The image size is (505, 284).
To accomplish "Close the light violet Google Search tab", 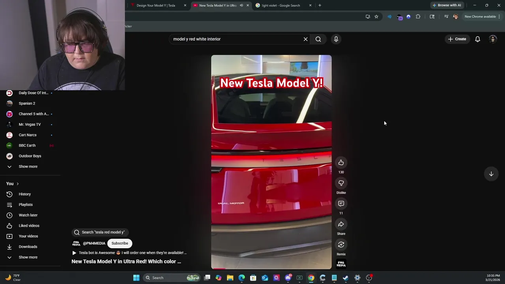I will (310, 6).
